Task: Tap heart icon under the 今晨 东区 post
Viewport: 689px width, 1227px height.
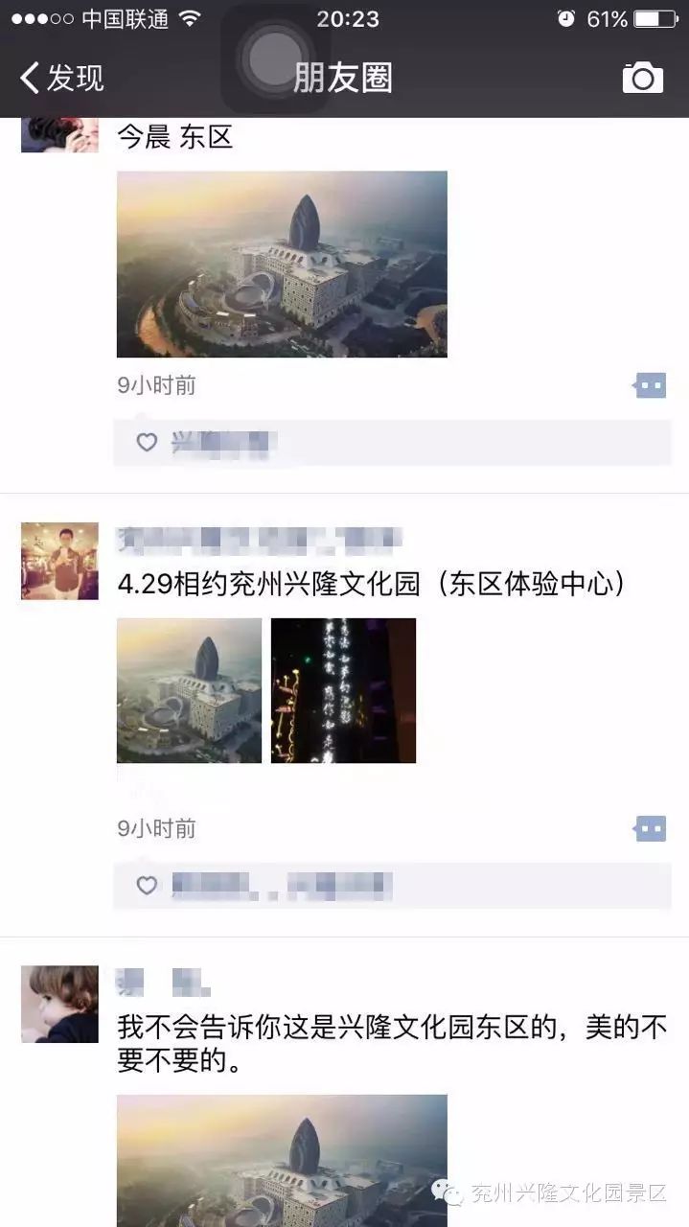Action: click(x=147, y=442)
